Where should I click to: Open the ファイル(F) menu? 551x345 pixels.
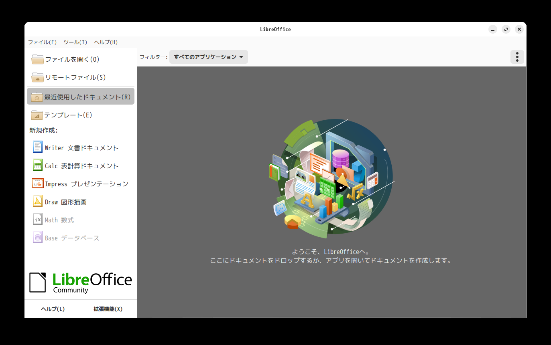42,42
